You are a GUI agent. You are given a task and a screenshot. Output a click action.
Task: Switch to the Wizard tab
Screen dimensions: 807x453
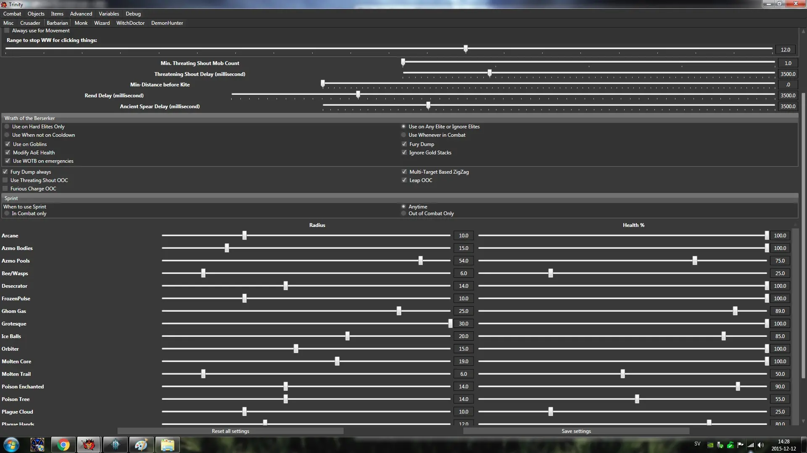[102, 23]
